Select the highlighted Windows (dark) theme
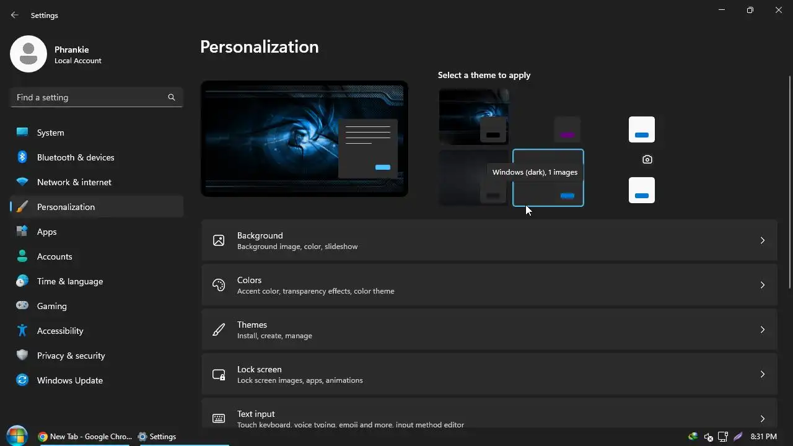The image size is (793, 446). click(x=548, y=178)
